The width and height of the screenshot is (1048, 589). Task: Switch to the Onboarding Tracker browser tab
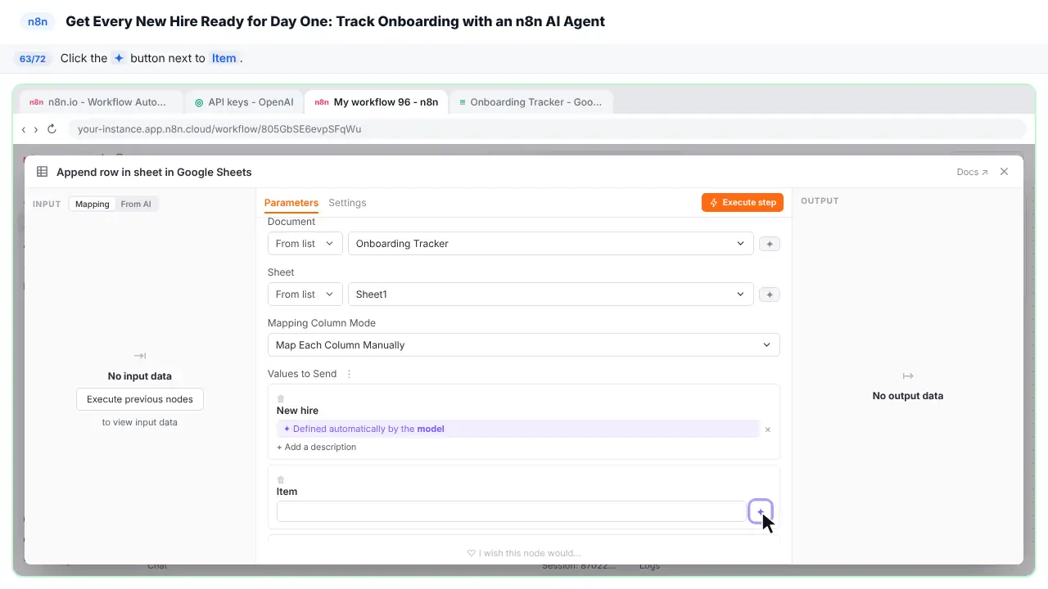click(x=531, y=102)
